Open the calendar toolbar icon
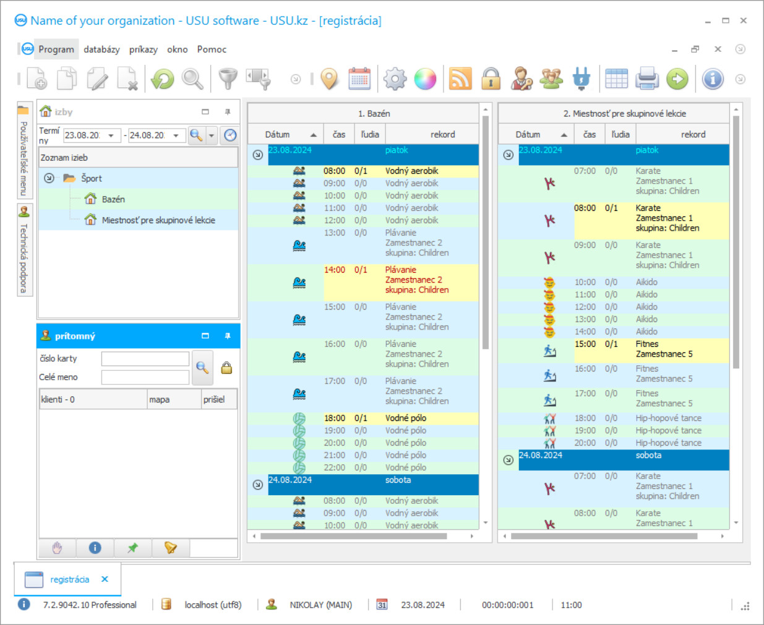764x625 pixels. [359, 79]
